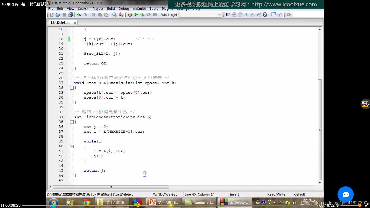The height and width of the screenshot is (208, 370).
Task: Pause the video playback
Action: (3, 205)
